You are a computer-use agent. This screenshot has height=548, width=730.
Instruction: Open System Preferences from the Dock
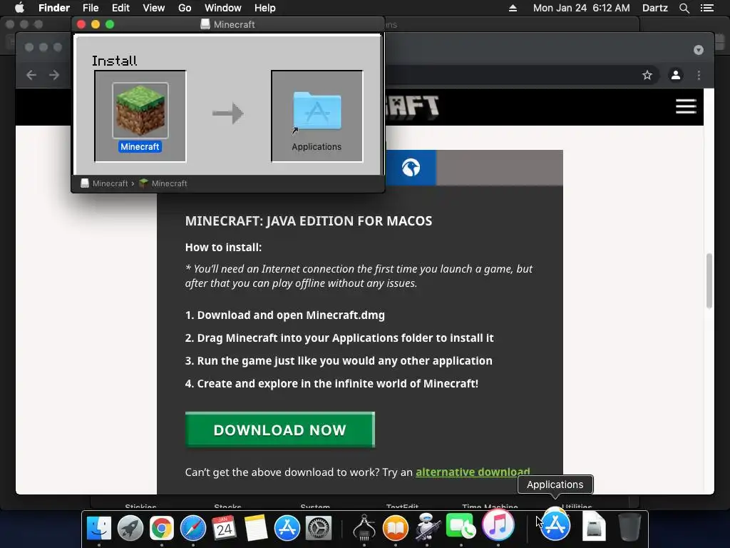click(319, 528)
